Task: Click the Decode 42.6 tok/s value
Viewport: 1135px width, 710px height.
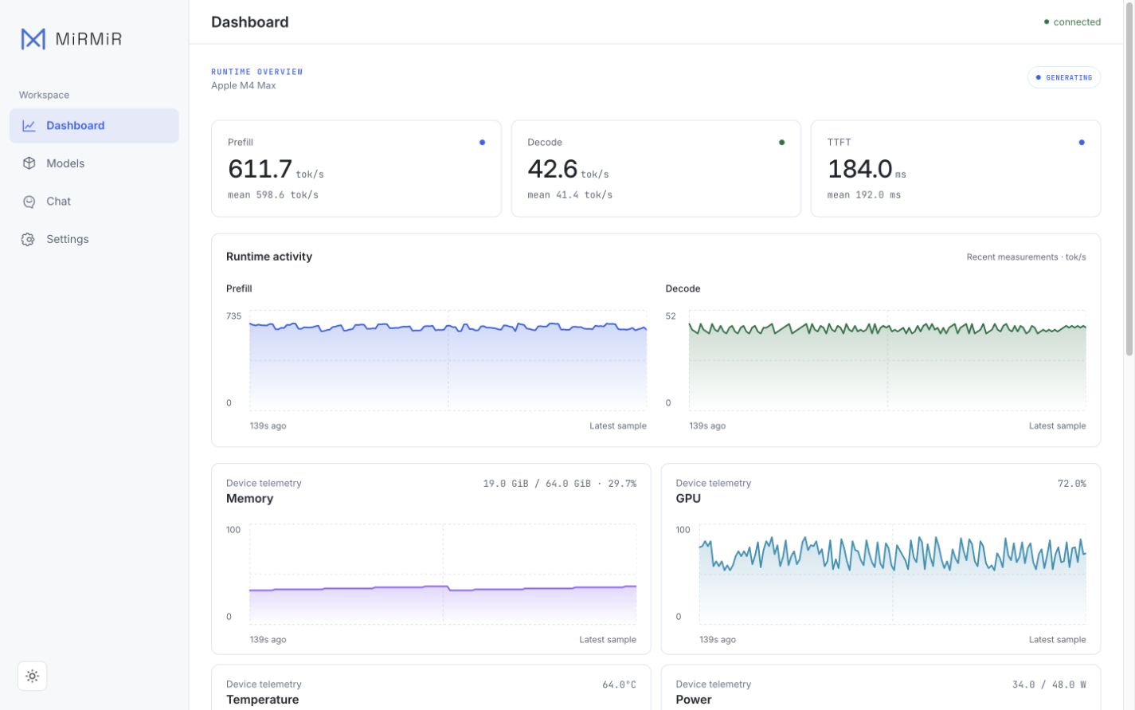Action: [x=568, y=169]
